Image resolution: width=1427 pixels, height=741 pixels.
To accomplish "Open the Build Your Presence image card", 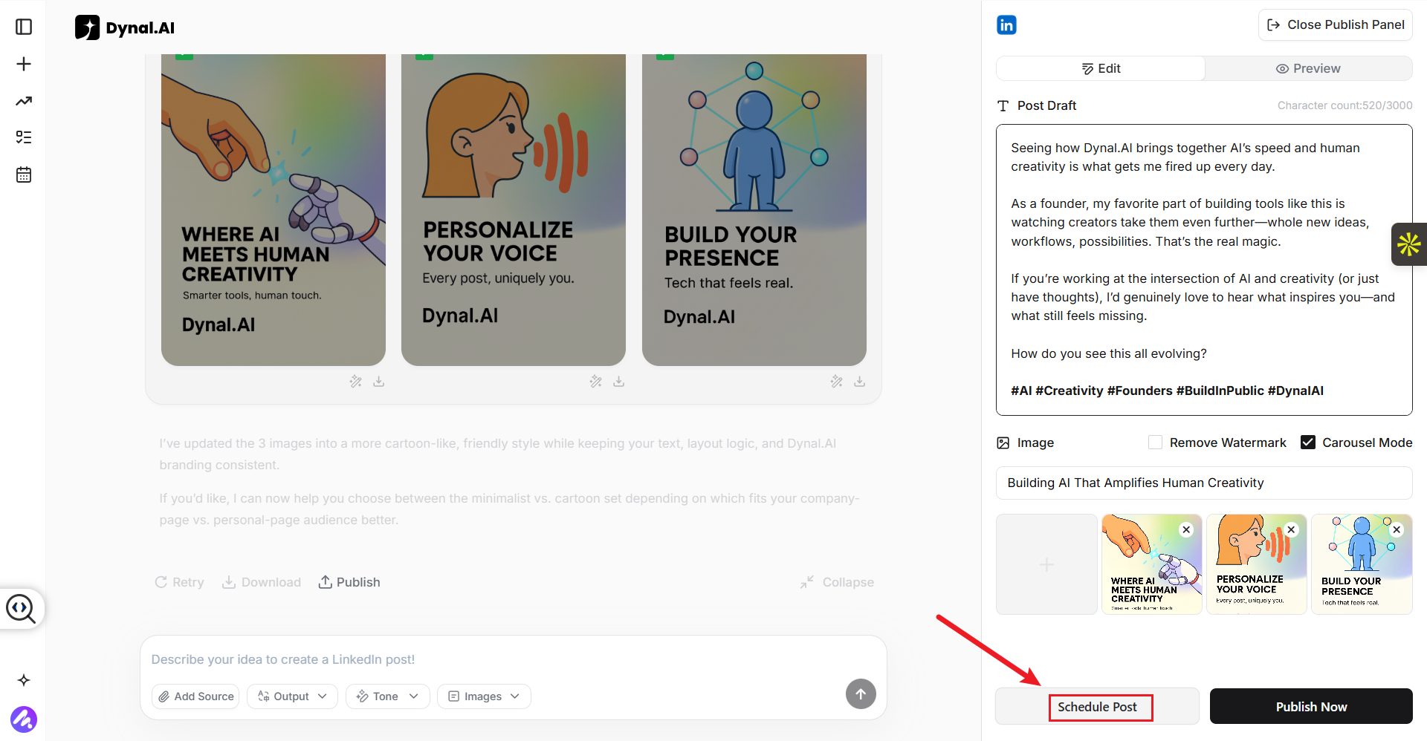I will (754, 209).
